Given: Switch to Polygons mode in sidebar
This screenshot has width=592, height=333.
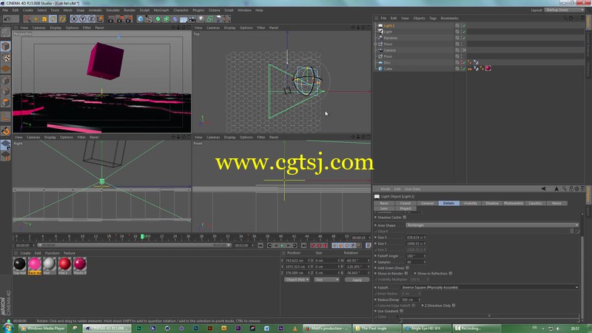Looking at the screenshot, I should [x=6, y=102].
